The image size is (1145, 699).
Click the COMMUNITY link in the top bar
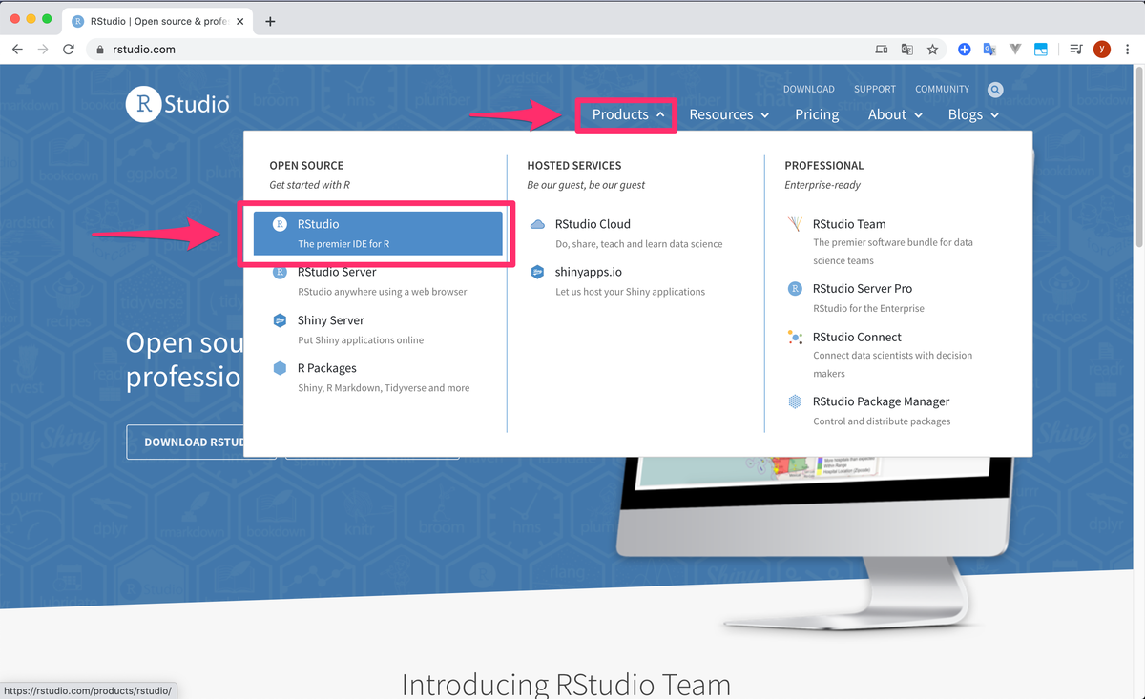click(942, 89)
